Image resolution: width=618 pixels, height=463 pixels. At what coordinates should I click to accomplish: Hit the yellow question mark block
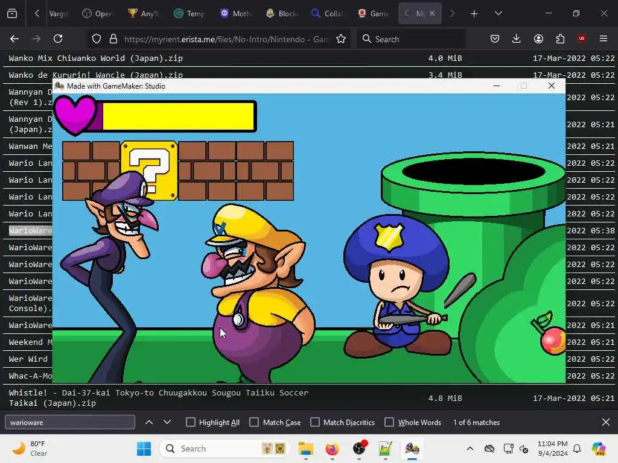click(150, 171)
